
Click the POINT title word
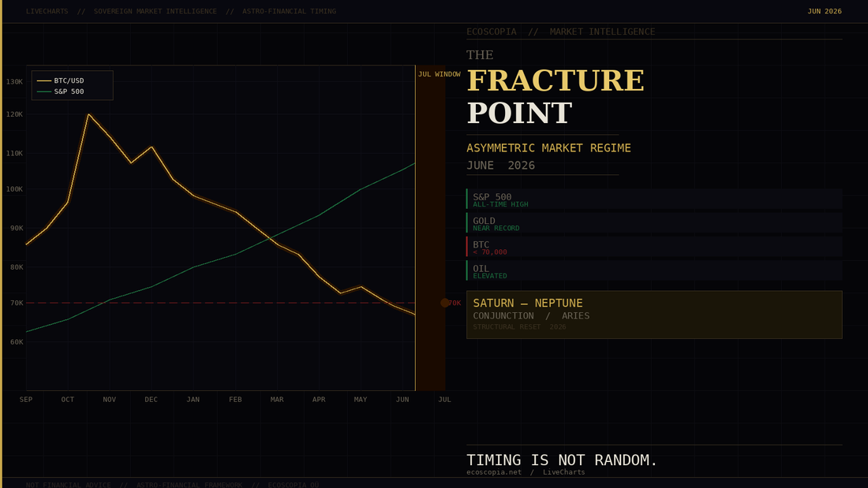(x=519, y=113)
